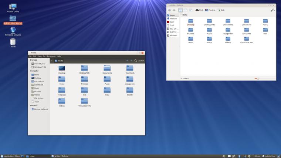Click Search in Home window toolbar
The height and width of the screenshot is (158, 281).
tap(139, 61)
